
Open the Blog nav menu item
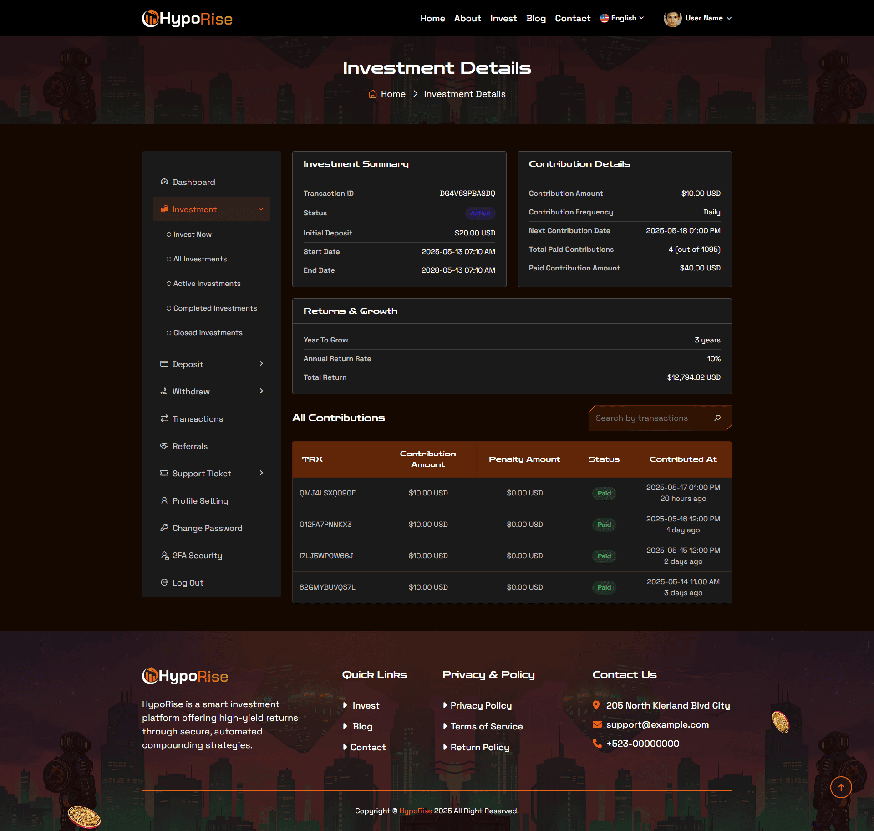click(x=536, y=18)
